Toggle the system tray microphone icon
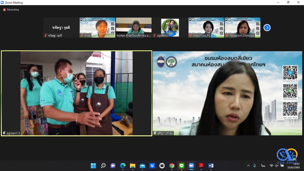The height and width of the screenshot is (171, 304). click(255, 166)
